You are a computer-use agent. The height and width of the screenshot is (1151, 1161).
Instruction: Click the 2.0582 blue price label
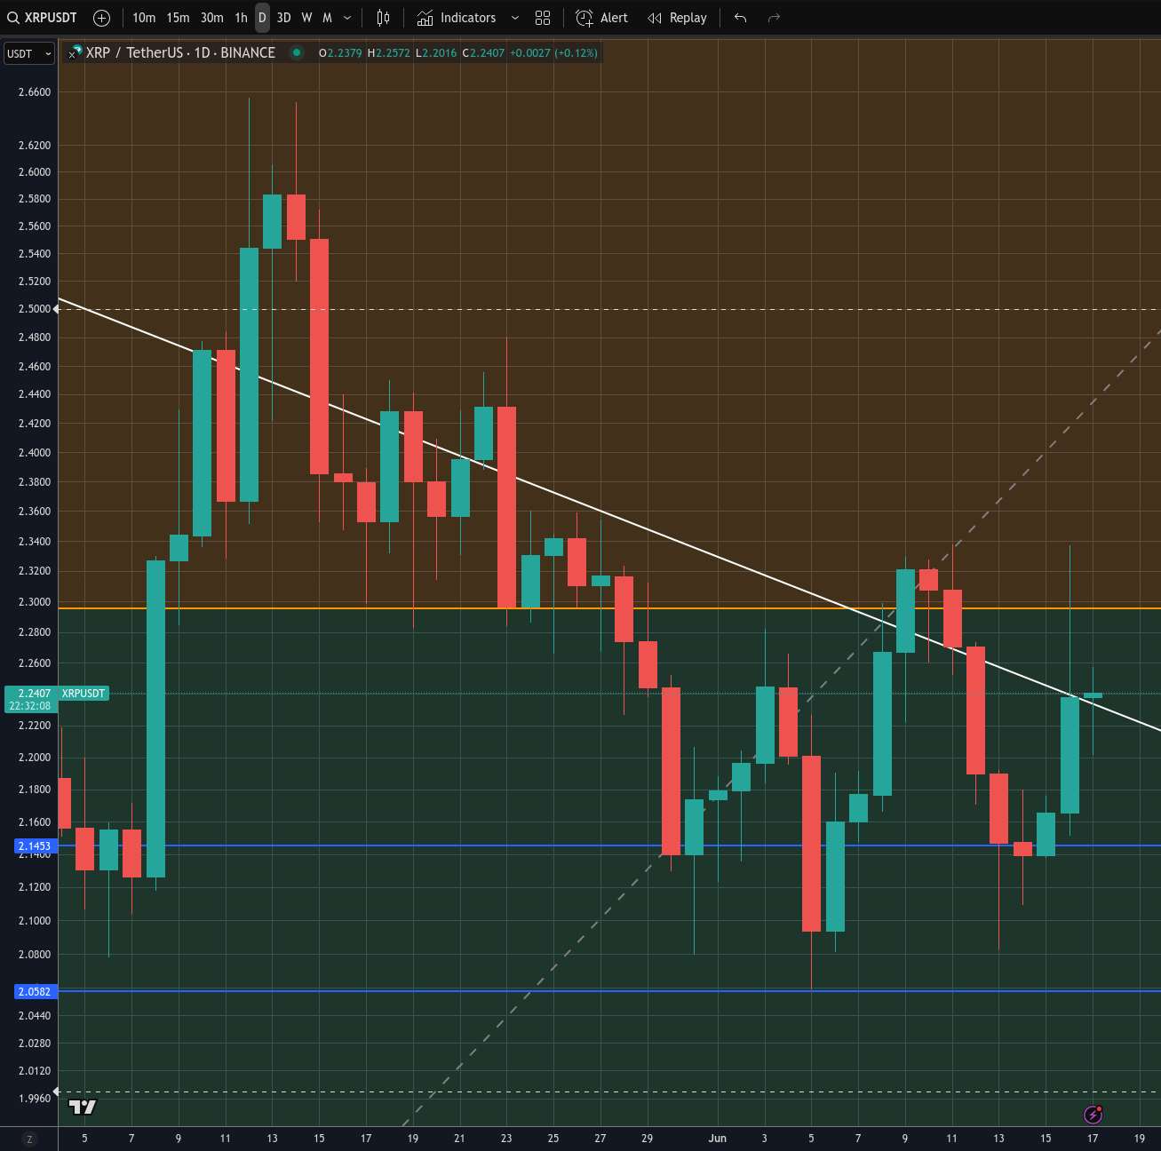coord(36,991)
